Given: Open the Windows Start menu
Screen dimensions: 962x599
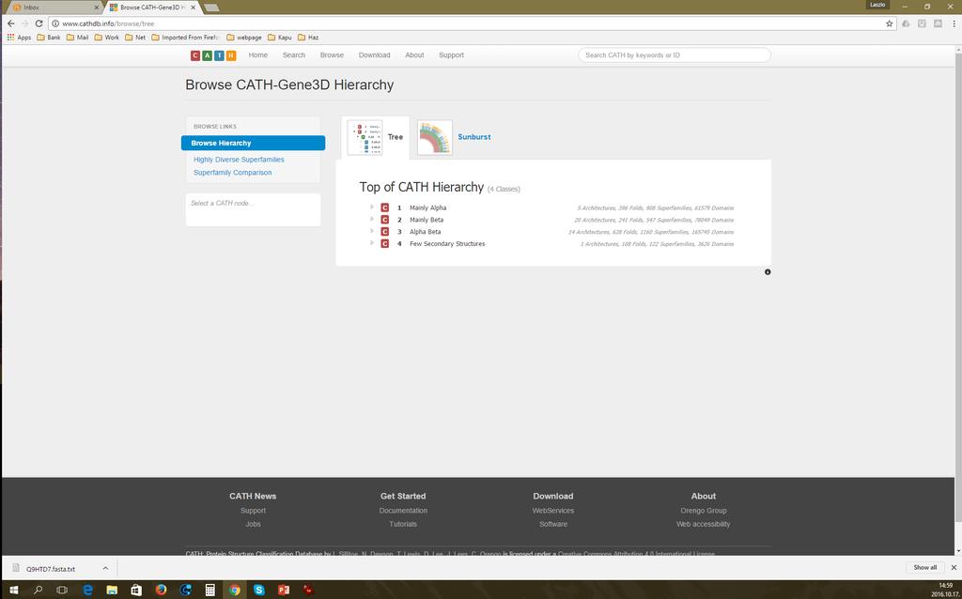Looking at the screenshot, I should pyautogui.click(x=13, y=590).
